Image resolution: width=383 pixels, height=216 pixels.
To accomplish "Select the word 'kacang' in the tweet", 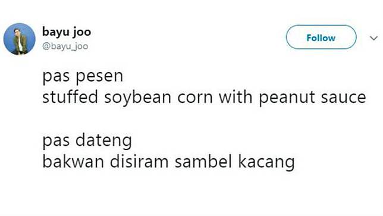I will 266,162.
